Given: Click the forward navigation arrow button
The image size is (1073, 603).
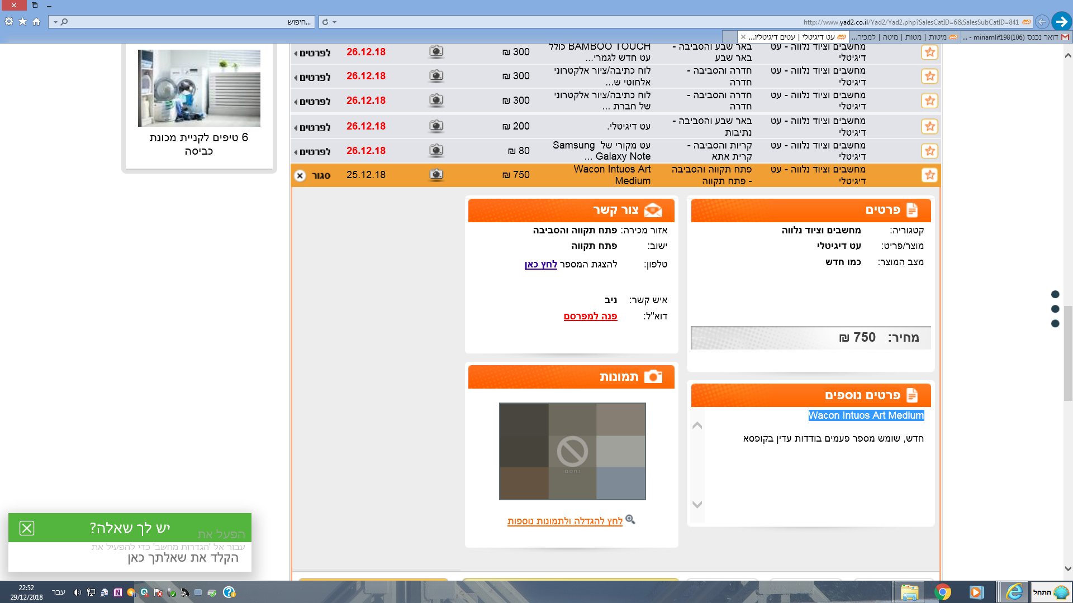Looking at the screenshot, I should (x=1061, y=22).
